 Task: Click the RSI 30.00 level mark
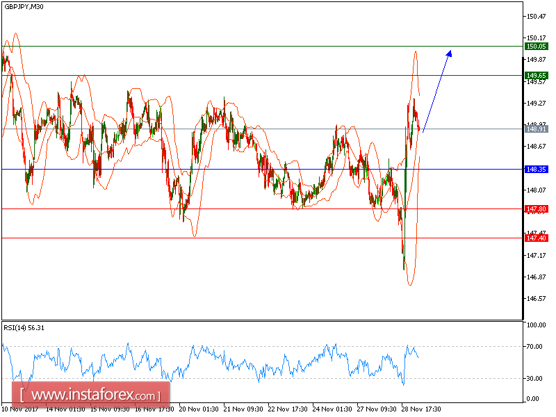[532, 377]
